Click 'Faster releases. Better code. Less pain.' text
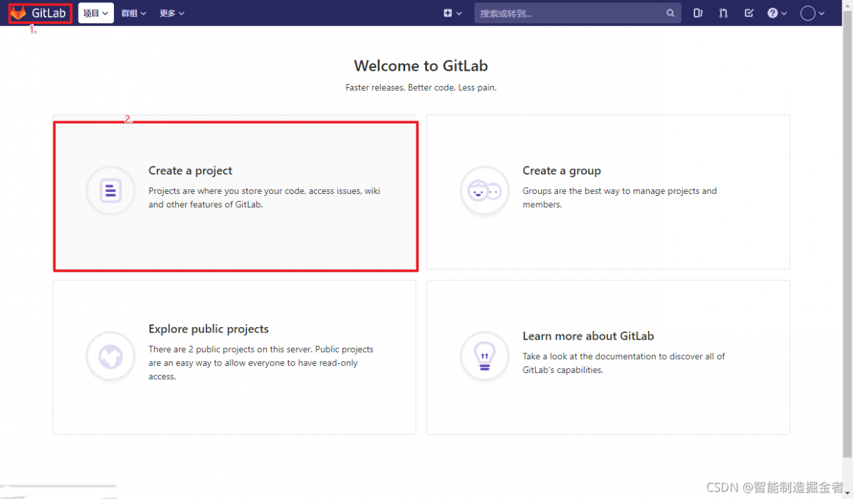Image resolution: width=853 pixels, height=499 pixels. pyautogui.click(x=421, y=87)
